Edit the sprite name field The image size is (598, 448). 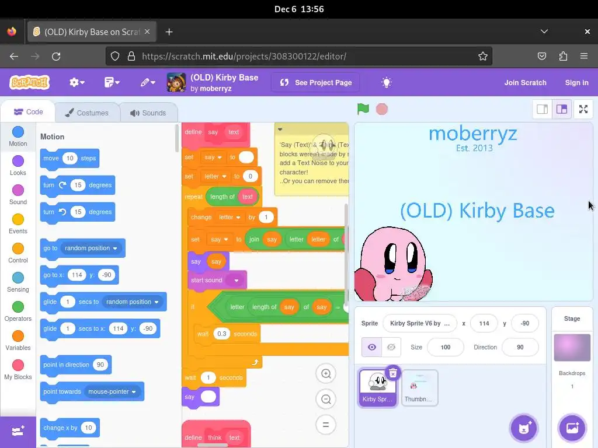pos(419,323)
